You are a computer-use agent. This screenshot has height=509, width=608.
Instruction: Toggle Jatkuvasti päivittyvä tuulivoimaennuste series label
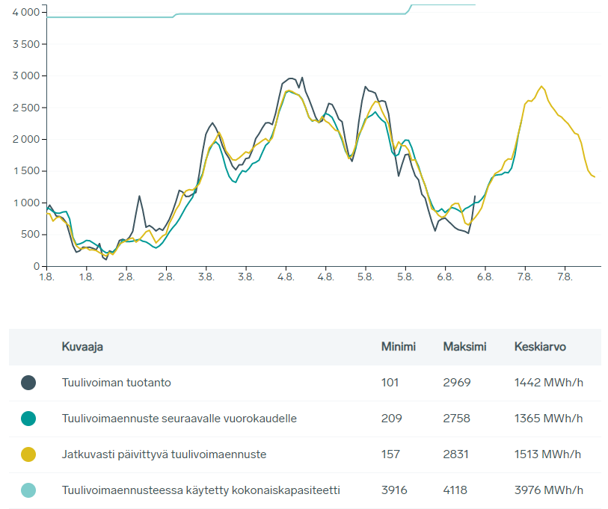point(164,454)
